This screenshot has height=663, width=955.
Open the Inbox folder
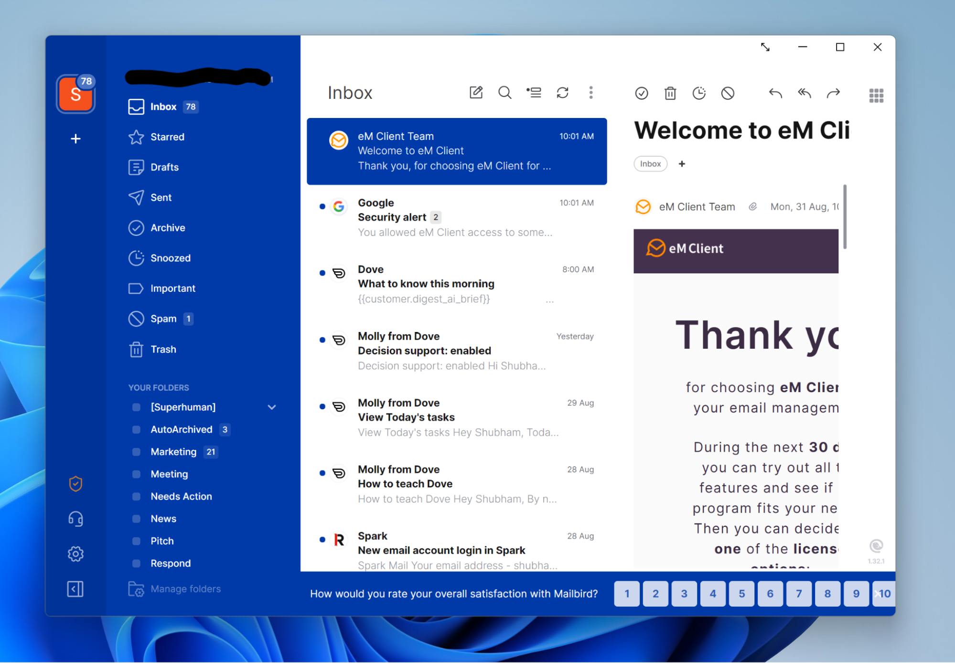tap(163, 107)
